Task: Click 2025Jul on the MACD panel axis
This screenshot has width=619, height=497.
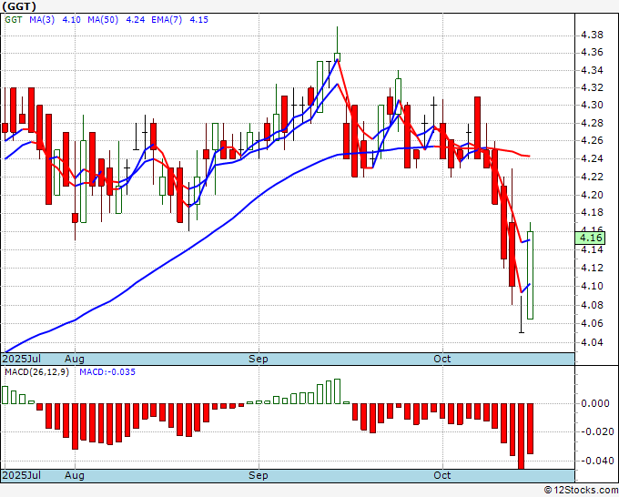Action: [22, 475]
